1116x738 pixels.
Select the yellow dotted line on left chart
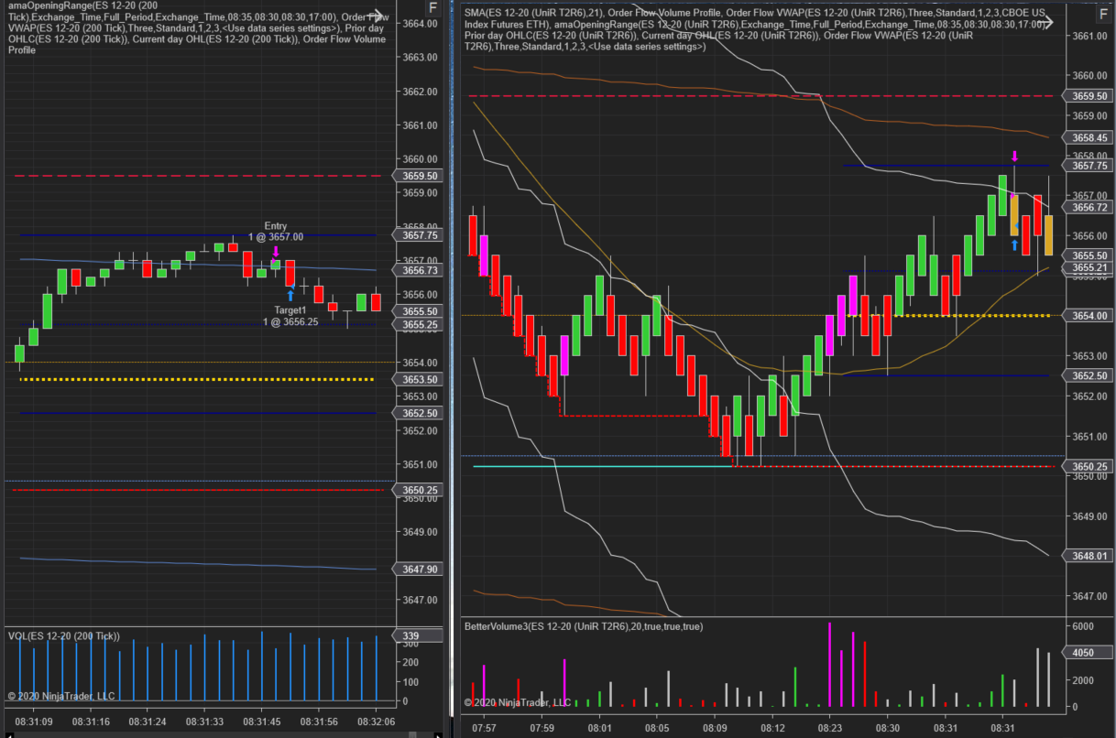click(197, 379)
